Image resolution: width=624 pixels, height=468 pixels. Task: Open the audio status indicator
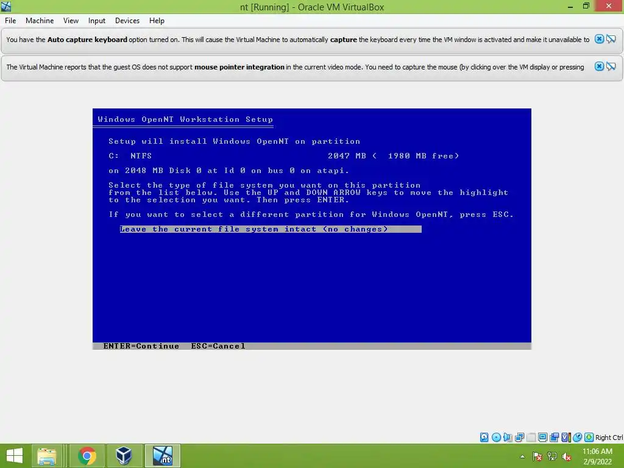[508, 438]
